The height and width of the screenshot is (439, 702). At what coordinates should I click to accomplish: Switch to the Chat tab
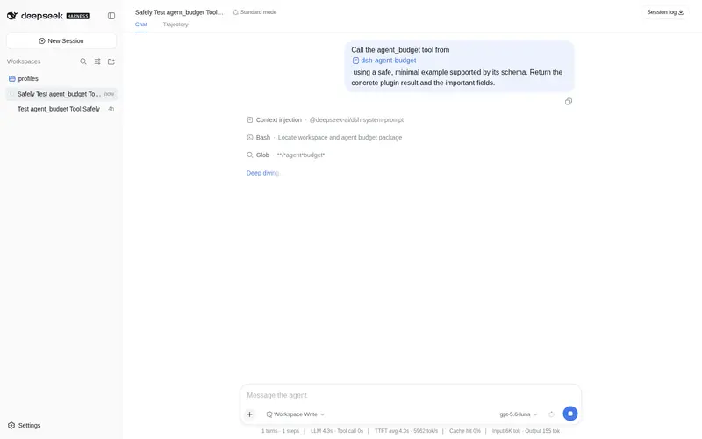pyautogui.click(x=141, y=25)
